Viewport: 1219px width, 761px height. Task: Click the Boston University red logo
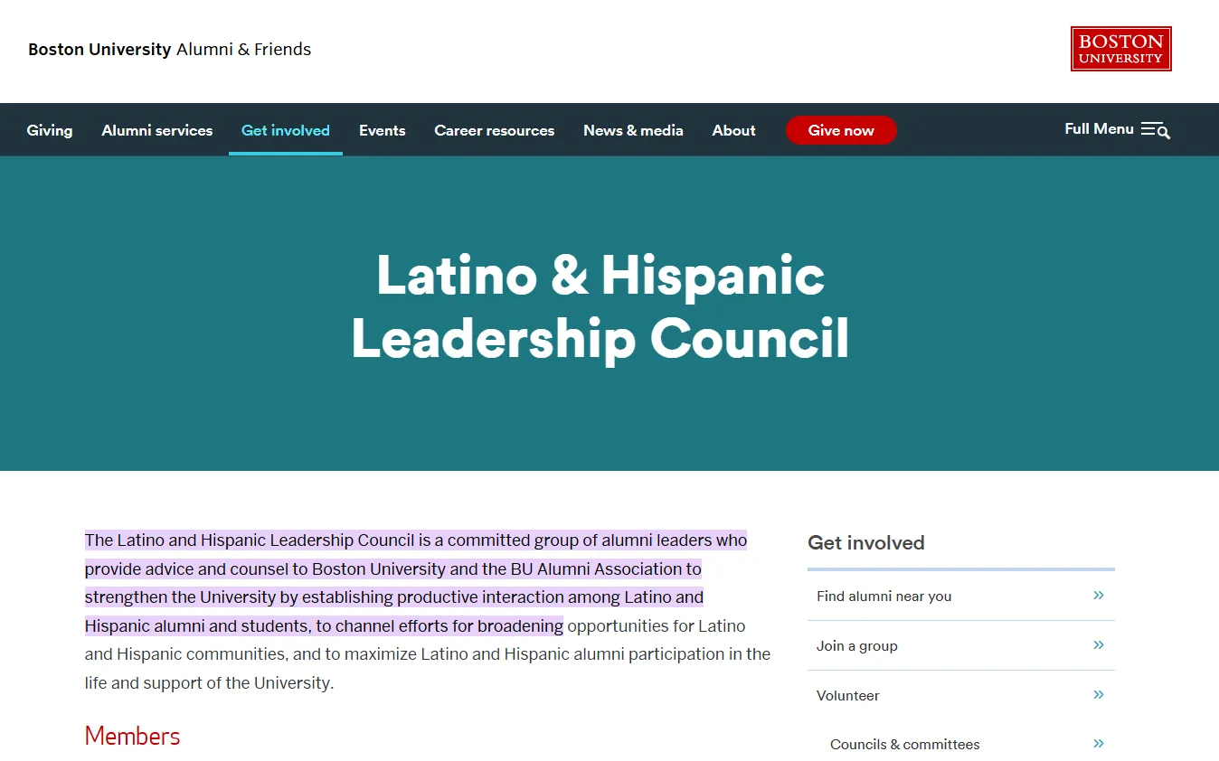pyautogui.click(x=1120, y=49)
